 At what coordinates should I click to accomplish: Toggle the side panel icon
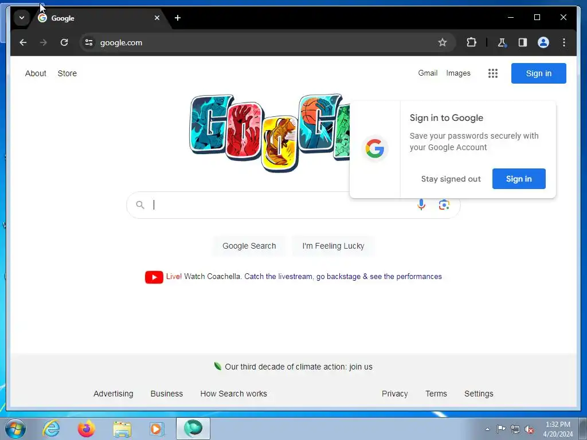[x=523, y=42]
